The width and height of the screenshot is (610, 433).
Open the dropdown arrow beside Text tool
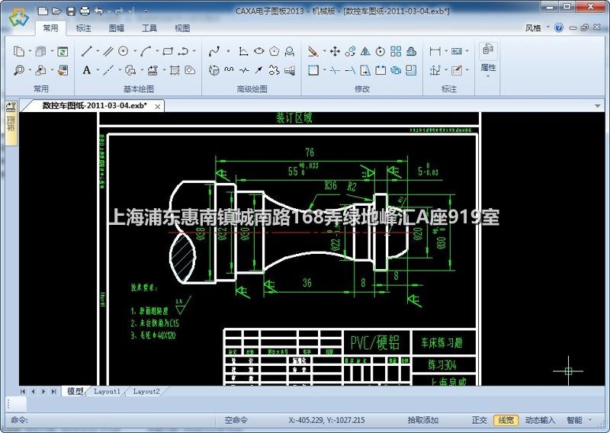click(98, 70)
